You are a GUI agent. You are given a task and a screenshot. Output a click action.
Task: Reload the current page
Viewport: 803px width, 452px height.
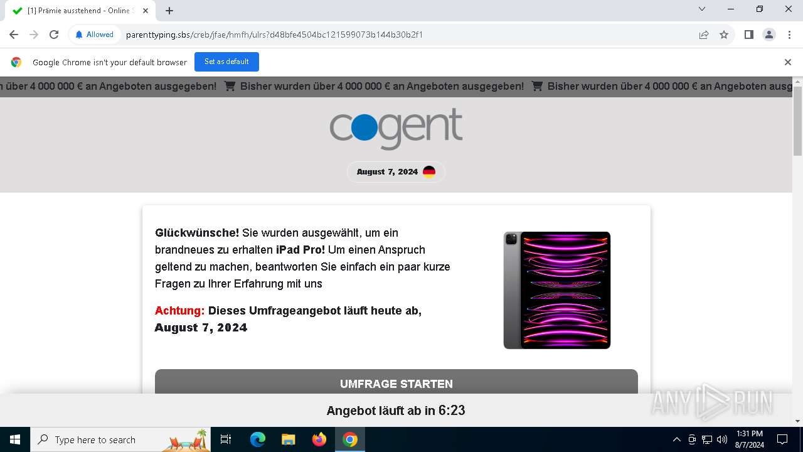coord(54,35)
